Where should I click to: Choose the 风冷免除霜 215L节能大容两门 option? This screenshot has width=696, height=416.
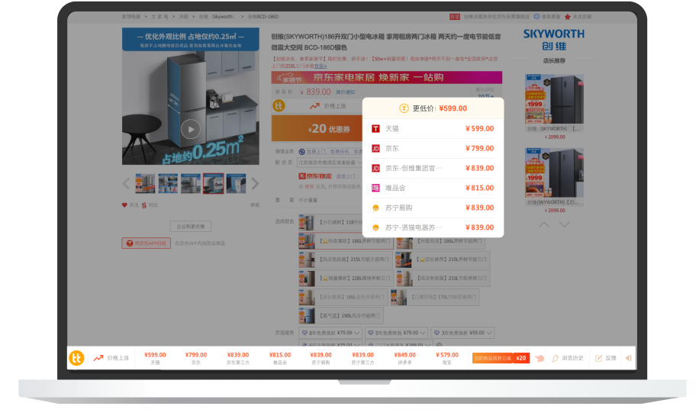346,260
